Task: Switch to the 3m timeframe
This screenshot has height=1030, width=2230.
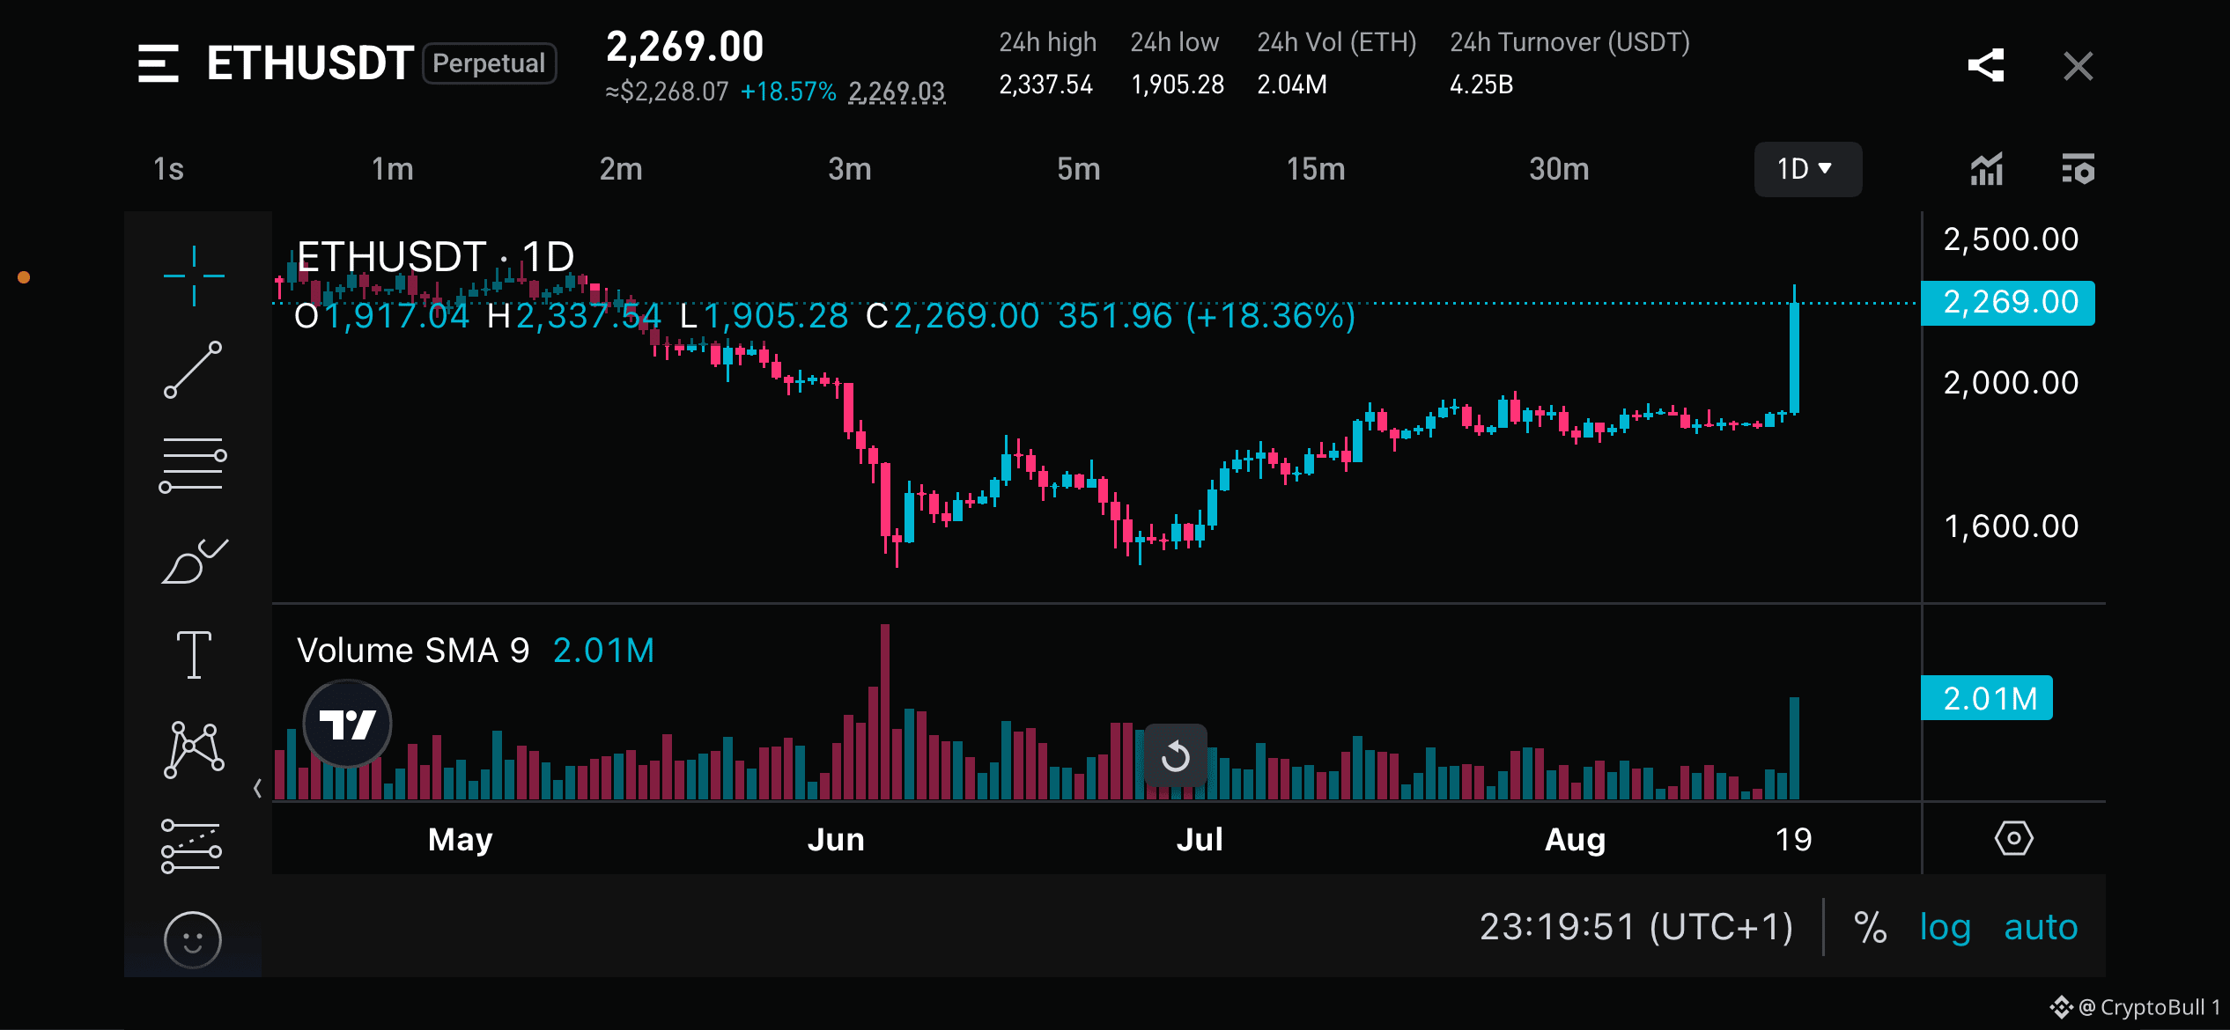Action: (850, 169)
